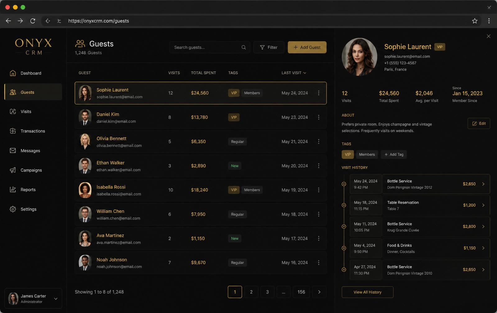Sort by Last Visit column
The width and height of the screenshot is (497, 313).
(x=294, y=73)
